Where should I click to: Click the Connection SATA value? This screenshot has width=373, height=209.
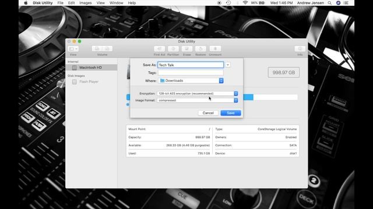click(293, 145)
